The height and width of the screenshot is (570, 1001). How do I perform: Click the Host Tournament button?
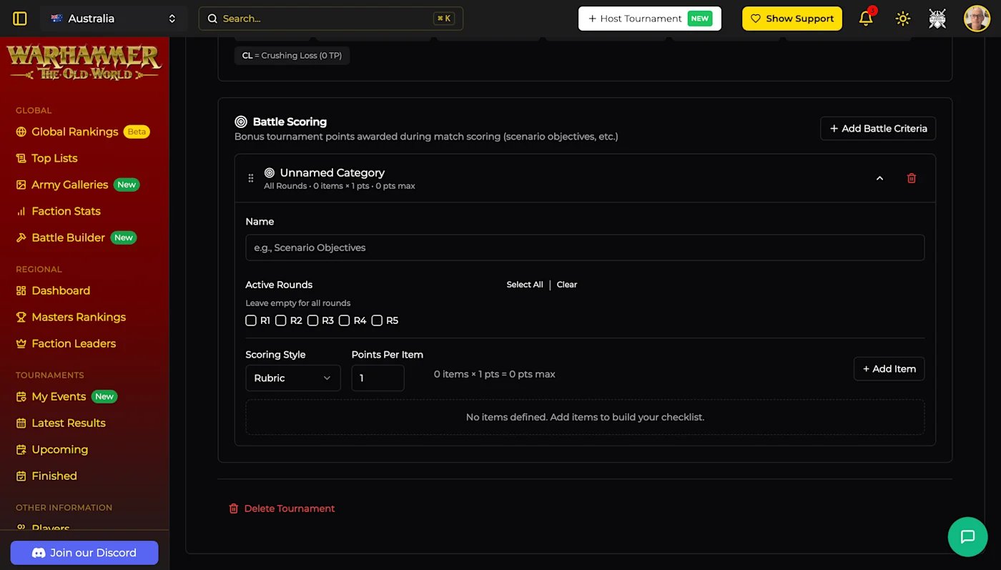[x=650, y=19]
